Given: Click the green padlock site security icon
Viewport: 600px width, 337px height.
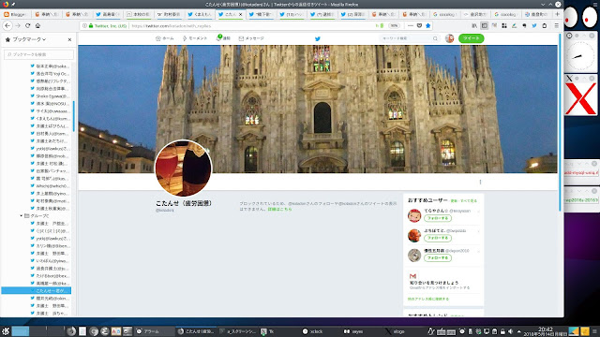Looking at the screenshot, I should point(91,26).
